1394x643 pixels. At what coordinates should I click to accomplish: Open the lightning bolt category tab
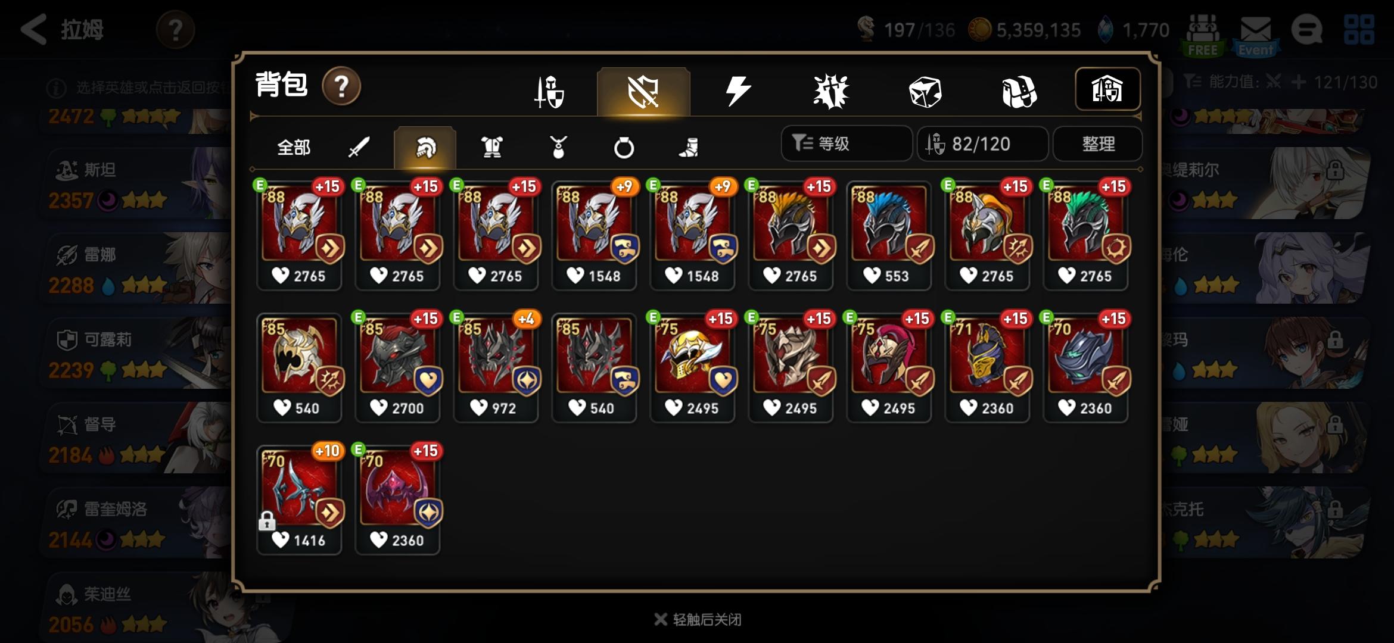[x=738, y=92]
